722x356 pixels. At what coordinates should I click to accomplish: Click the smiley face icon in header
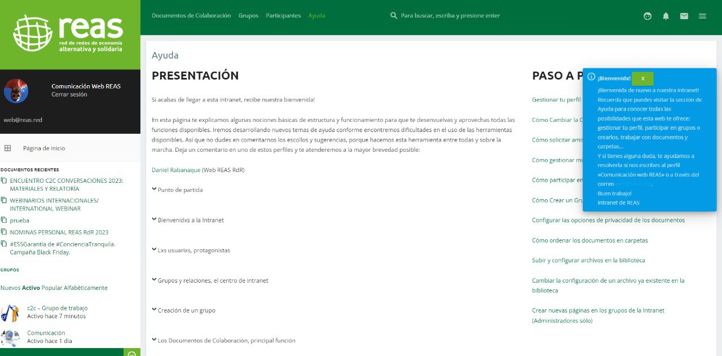(x=648, y=16)
